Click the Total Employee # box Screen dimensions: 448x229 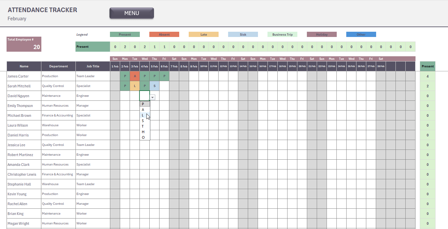tap(24, 44)
